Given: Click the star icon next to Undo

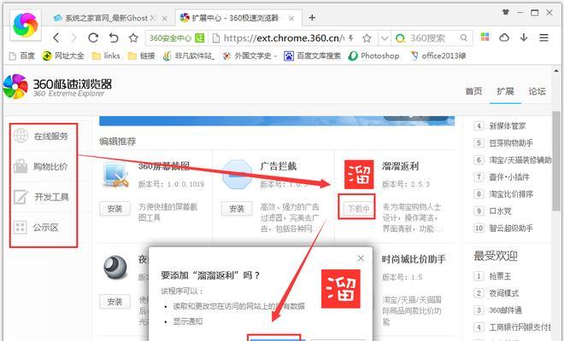Looking at the screenshot, I should [133, 38].
